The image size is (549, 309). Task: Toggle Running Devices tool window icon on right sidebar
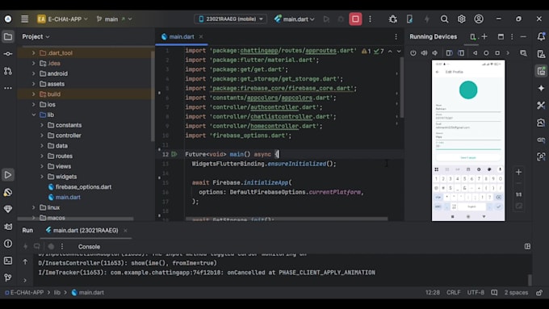coord(541,71)
